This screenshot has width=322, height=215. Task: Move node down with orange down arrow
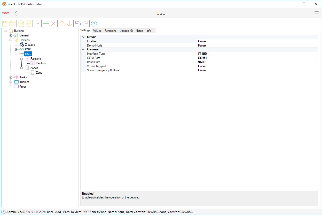coord(69,24)
